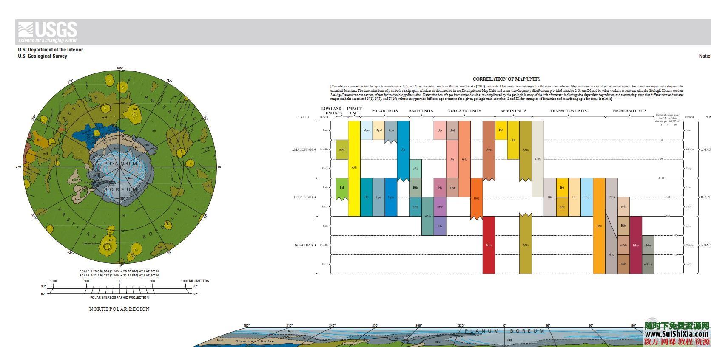The image size is (711, 347).
Task: Click the U.S. Geological Survey text
Action: [x=43, y=56]
